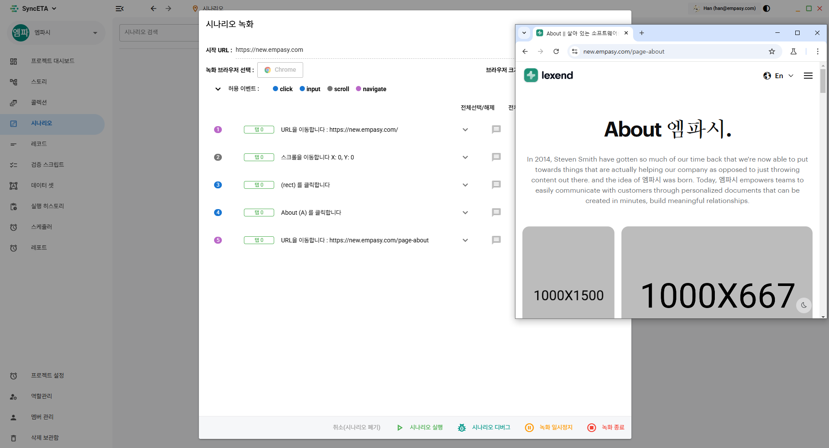
Task: Open new tab in Chrome
Action: pyautogui.click(x=642, y=33)
